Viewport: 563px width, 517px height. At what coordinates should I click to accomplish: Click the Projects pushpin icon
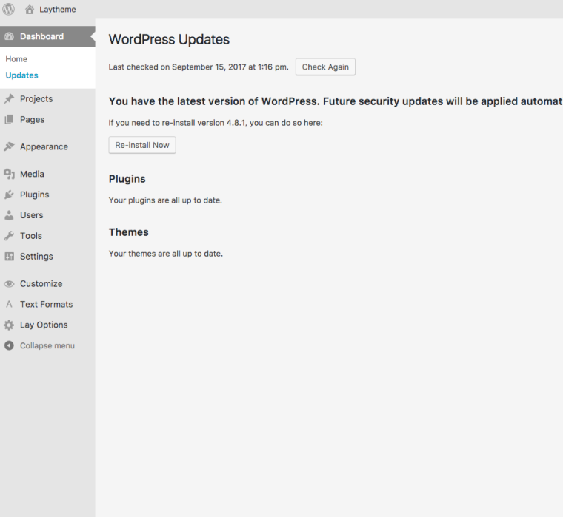(x=9, y=99)
